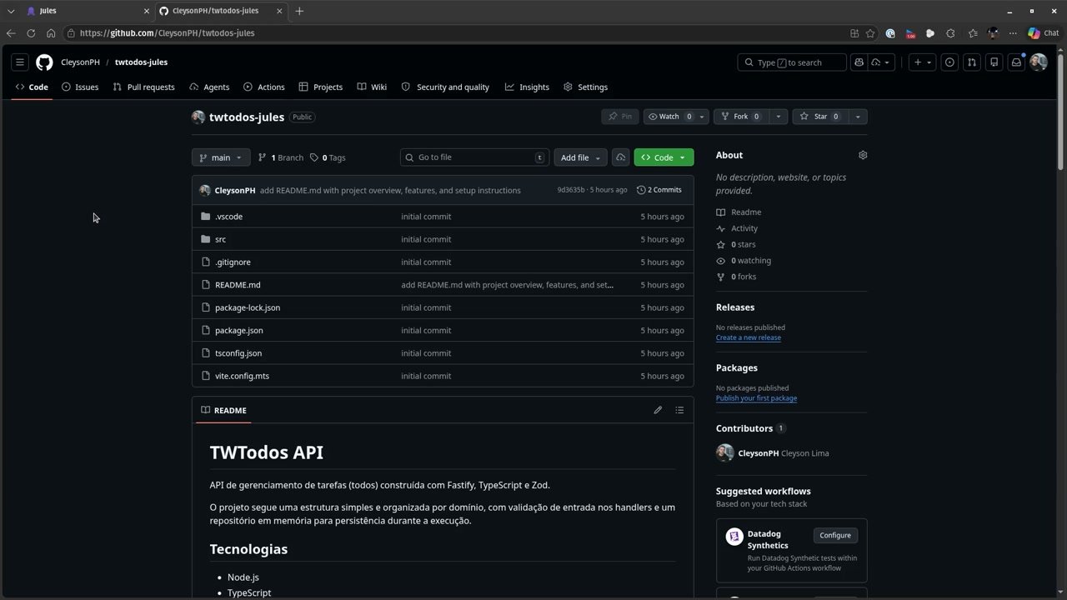Close the Jules browser tab
The width and height of the screenshot is (1067, 600).
147,11
